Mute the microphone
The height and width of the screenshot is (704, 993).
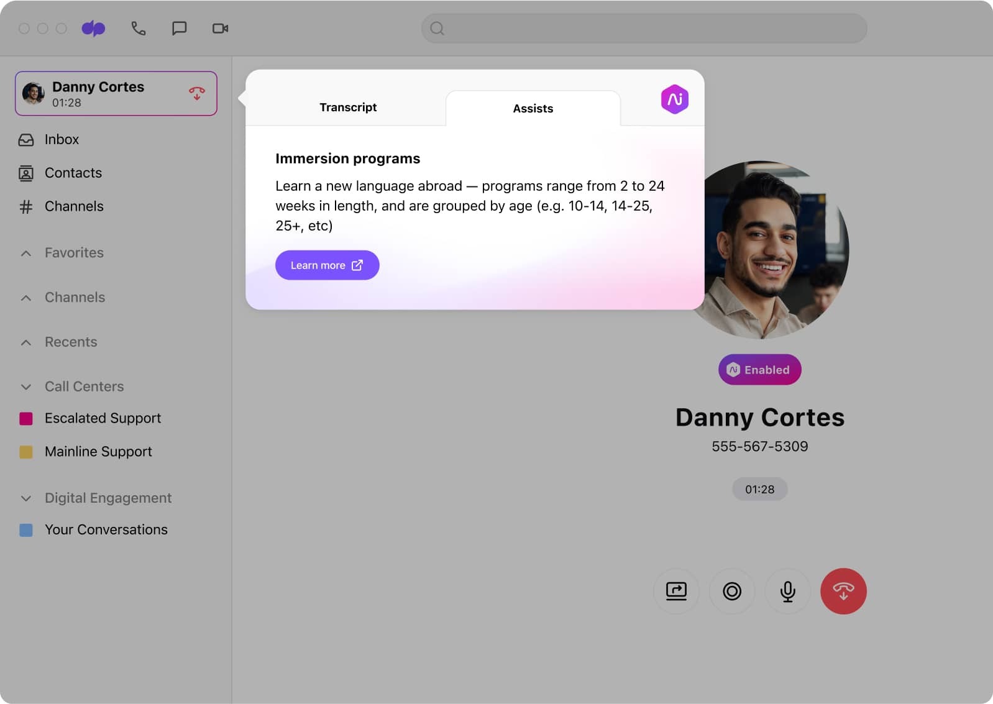pos(787,591)
